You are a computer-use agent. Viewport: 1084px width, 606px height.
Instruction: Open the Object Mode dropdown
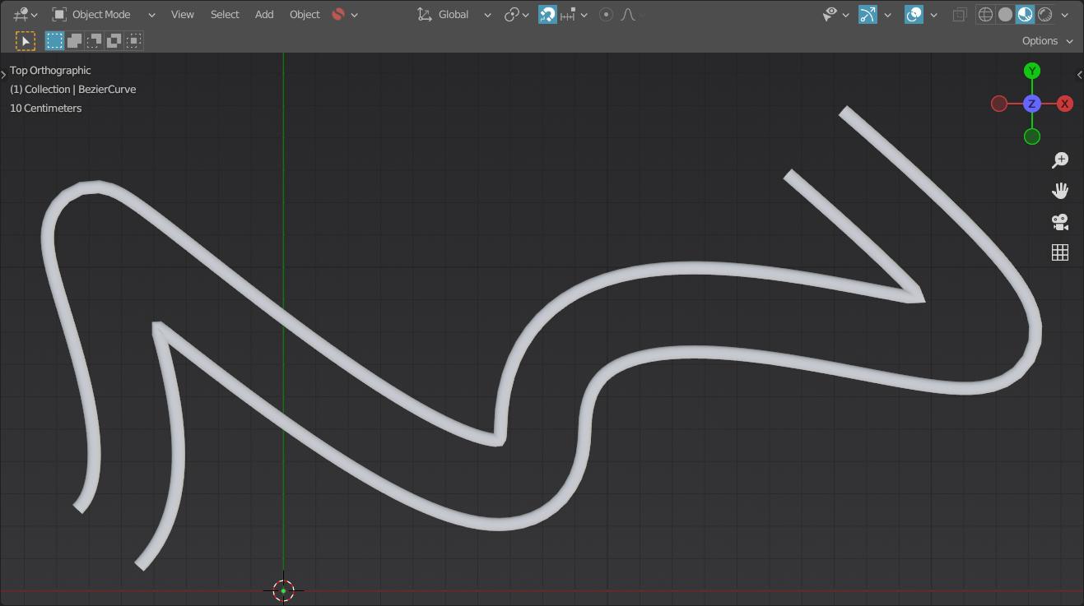104,14
